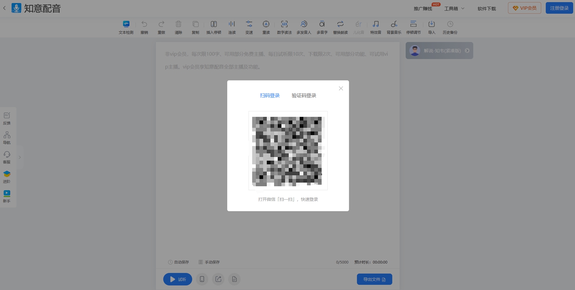Image resolution: width=575 pixels, height=290 pixels.
Task: Play preview with the 试听 button
Action: [x=178, y=279]
